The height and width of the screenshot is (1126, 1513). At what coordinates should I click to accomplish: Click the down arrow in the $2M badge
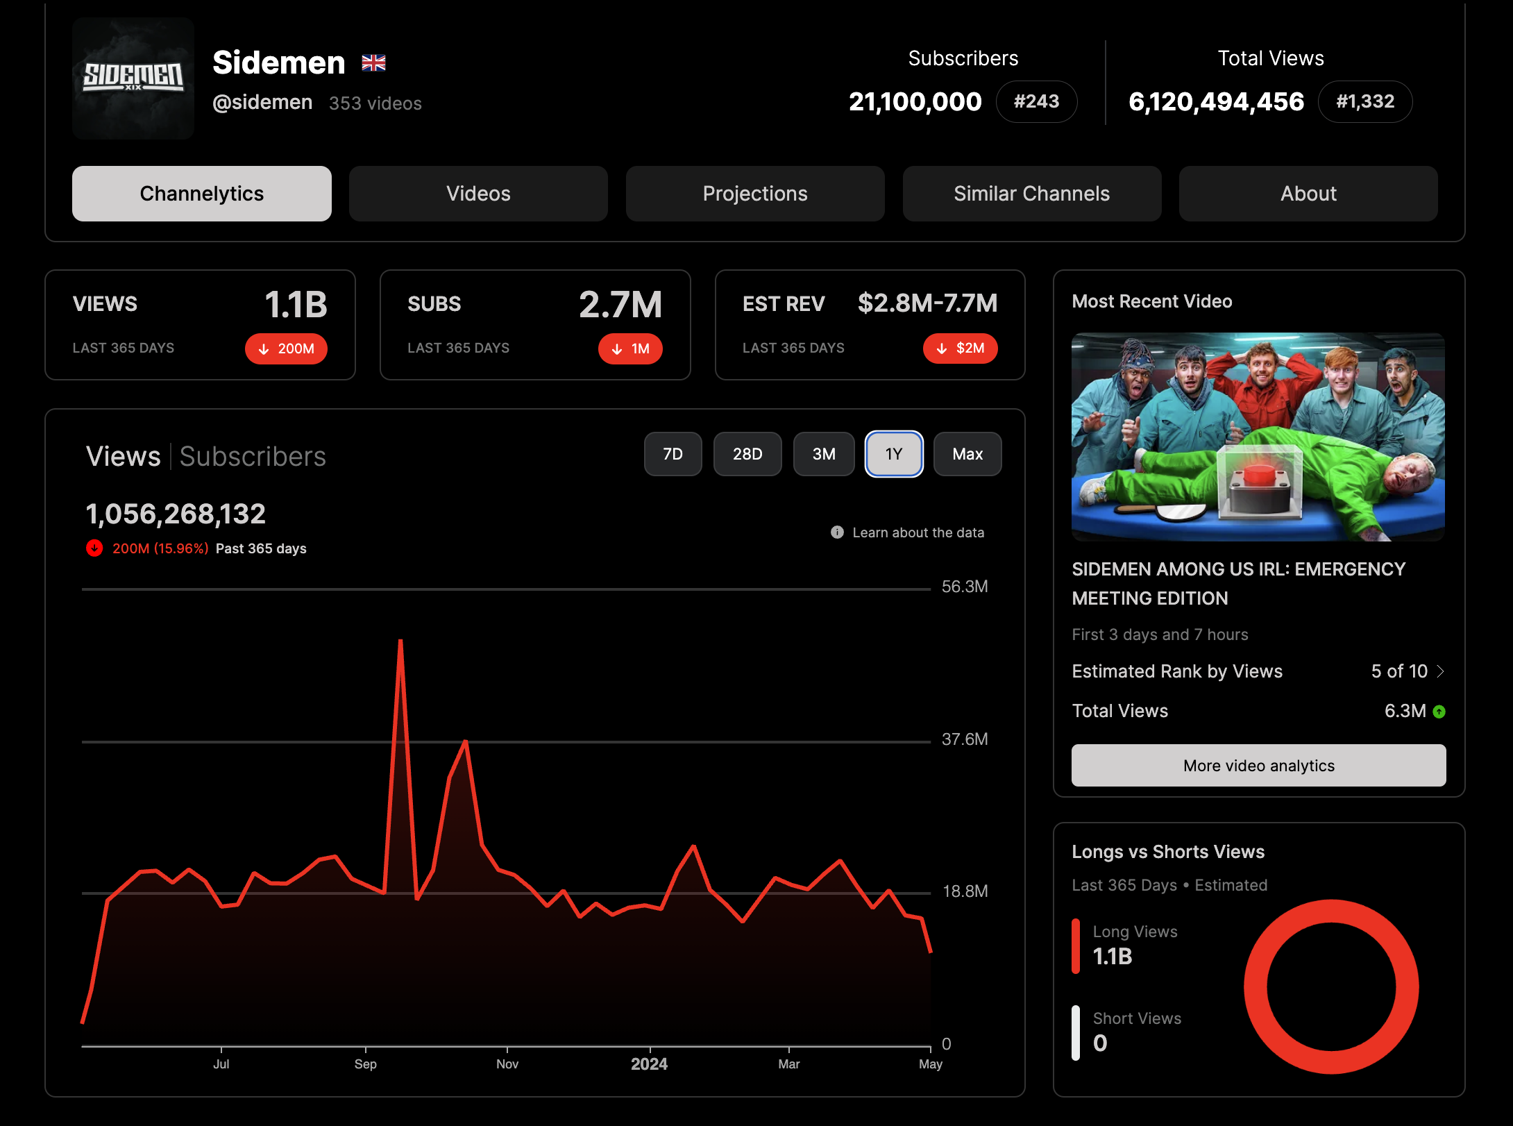click(942, 349)
